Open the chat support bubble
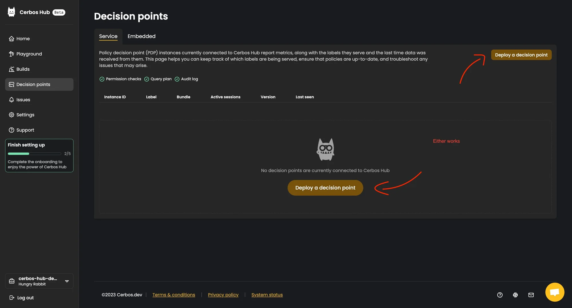This screenshot has width=572, height=308. click(555, 292)
